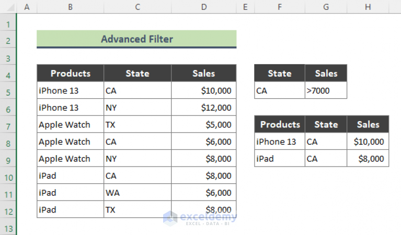
Task: Click the $10,000 cell in results table
Action: tap(368, 142)
